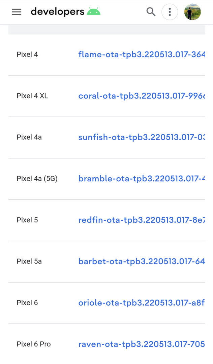Download the bramble-ota Pixel 4a 5G image
Screen dimensions: 213x364
(x=142, y=179)
